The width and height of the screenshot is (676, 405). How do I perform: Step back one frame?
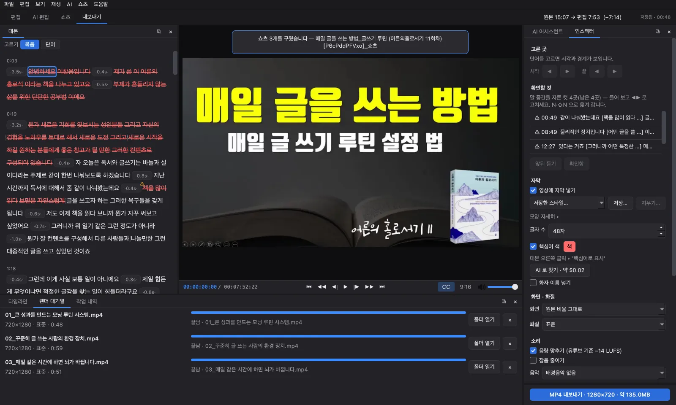(x=335, y=287)
